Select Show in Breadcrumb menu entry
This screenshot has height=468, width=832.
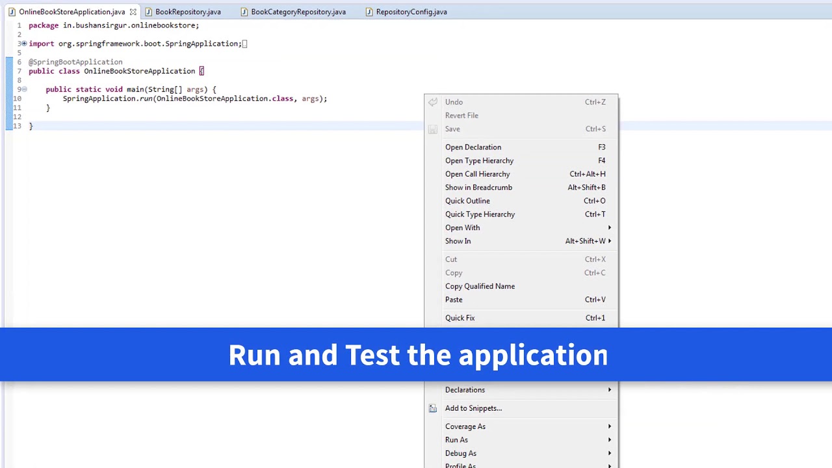pyautogui.click(x=521, y=187)
